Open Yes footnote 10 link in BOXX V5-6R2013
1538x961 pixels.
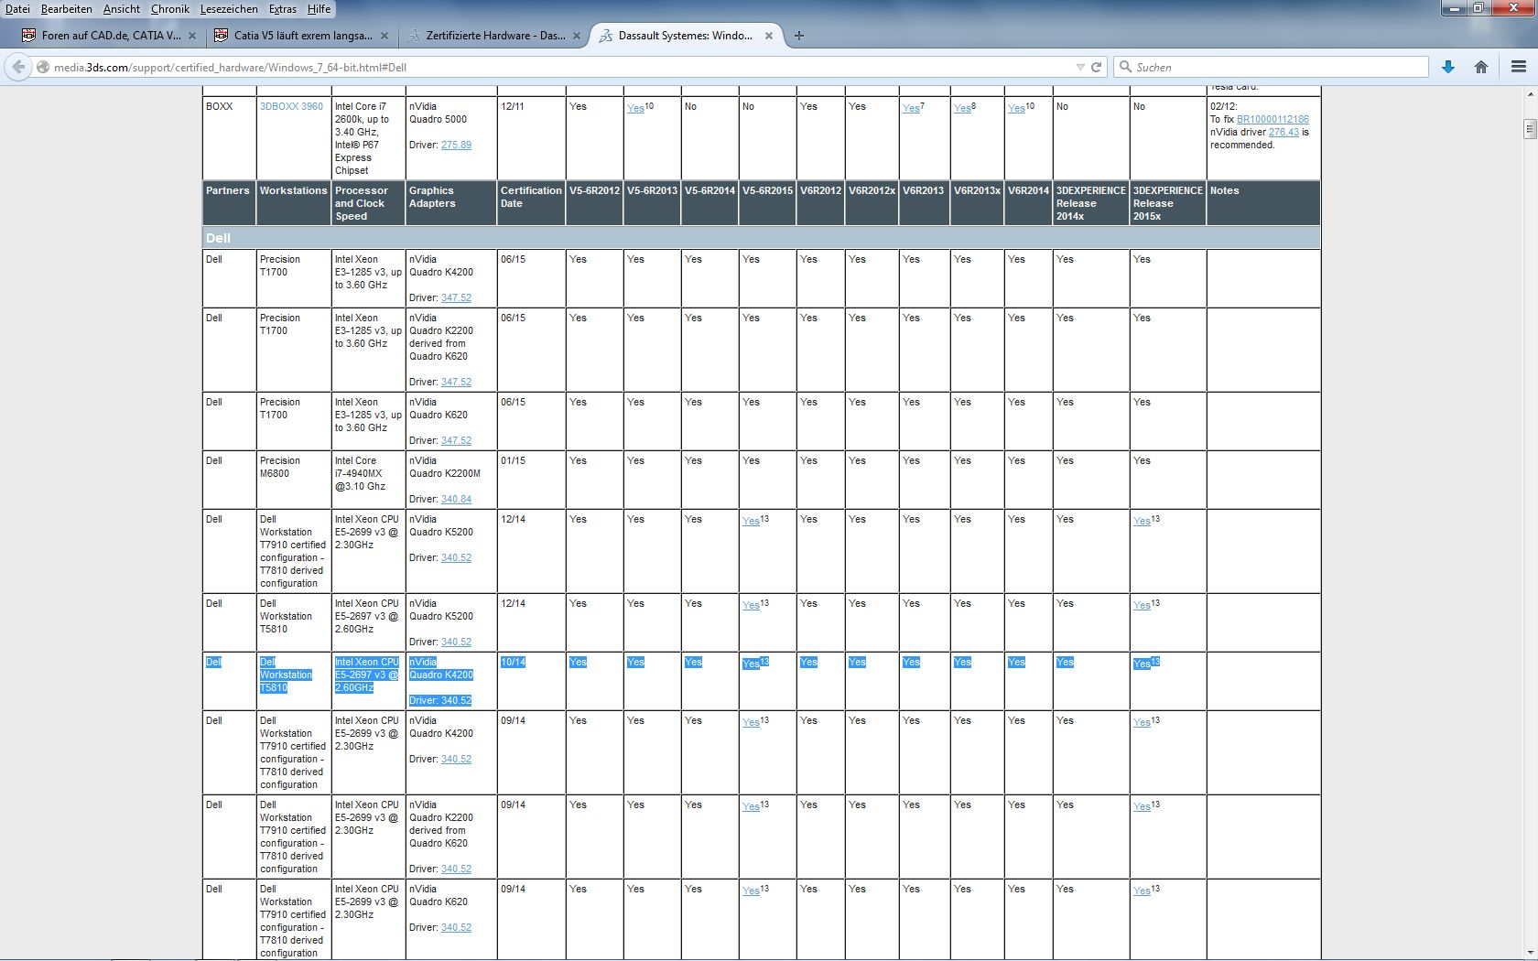[x=635, y=108]
